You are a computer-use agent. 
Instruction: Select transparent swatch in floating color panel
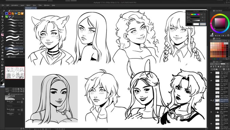point(203,24)
